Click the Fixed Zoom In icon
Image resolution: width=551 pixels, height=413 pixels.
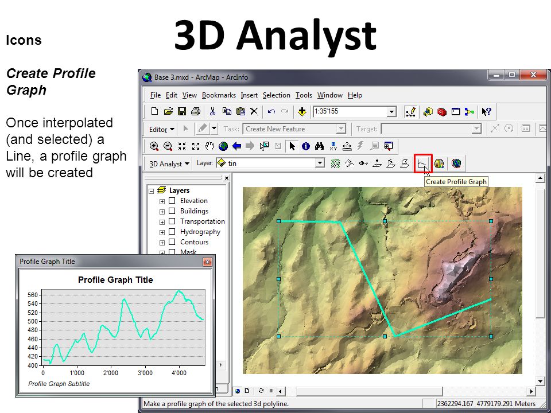[x=182, y=146]
